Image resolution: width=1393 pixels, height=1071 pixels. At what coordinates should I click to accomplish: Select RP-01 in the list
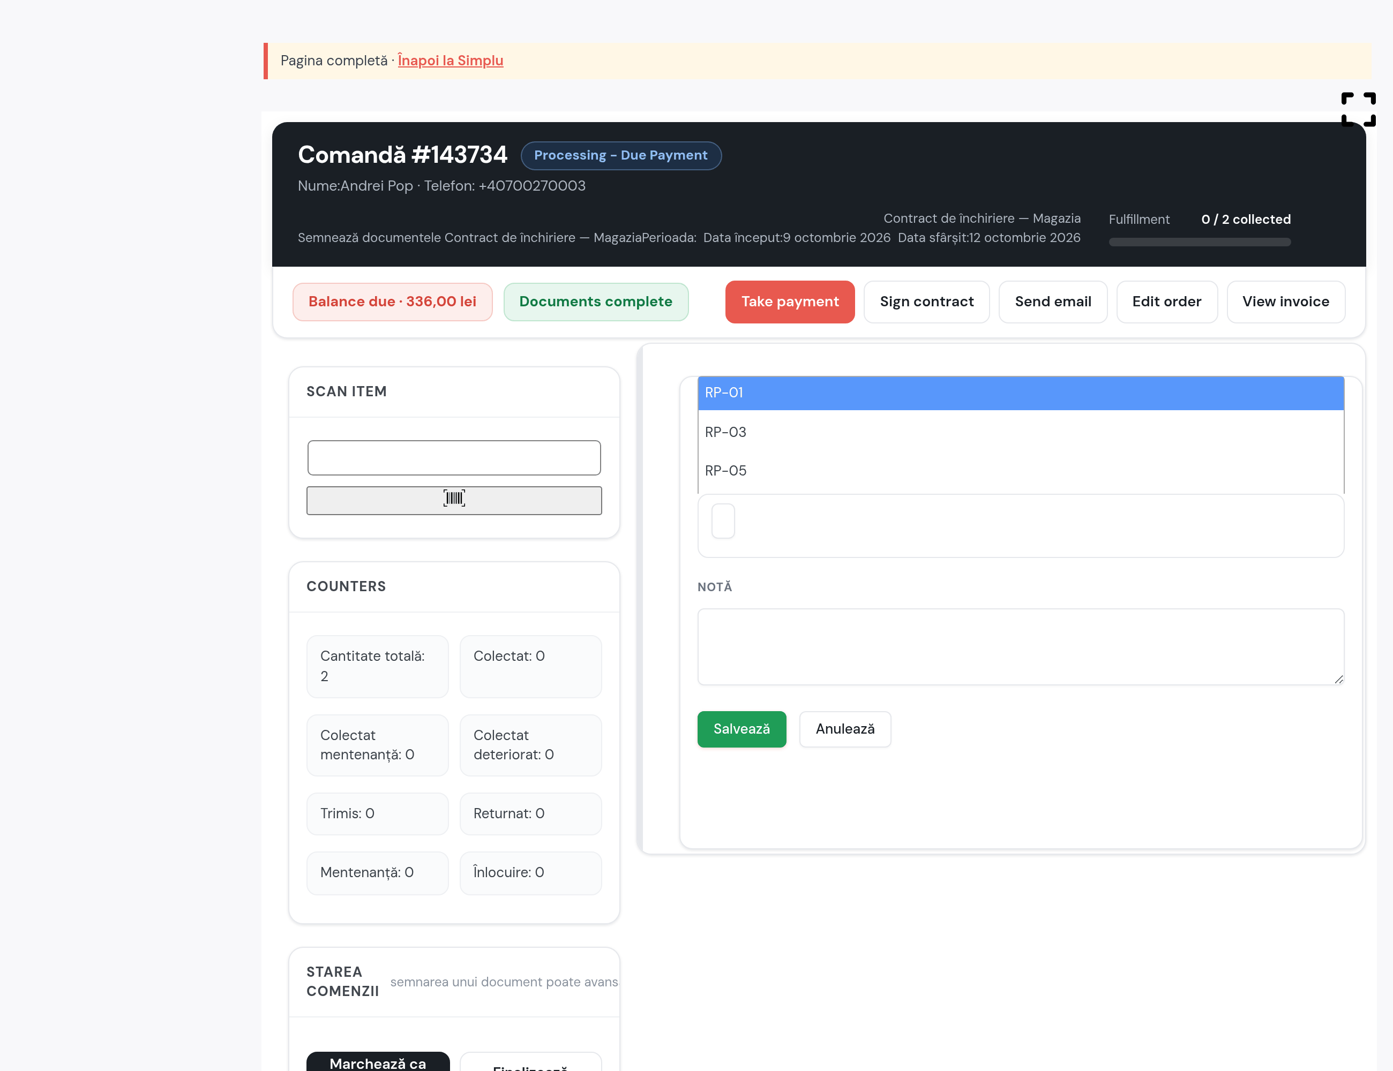pyautogui.click(x=1020, y=393)
